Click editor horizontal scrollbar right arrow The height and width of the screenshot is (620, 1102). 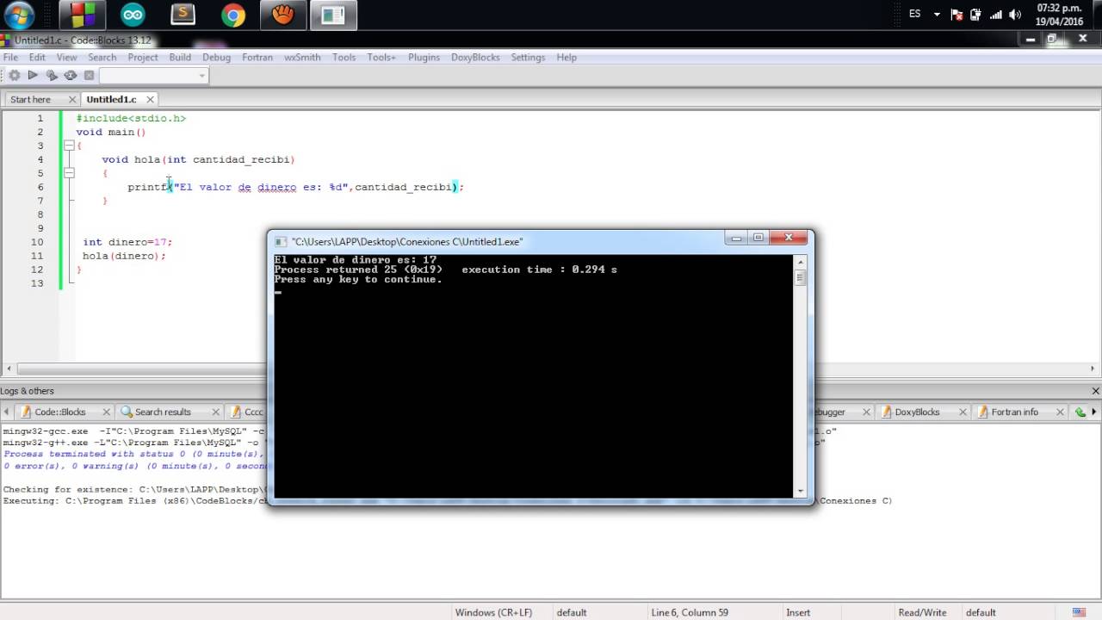(1094, 369)
